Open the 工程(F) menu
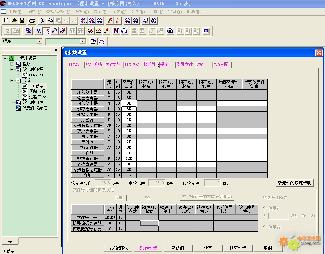 (15, 12)
